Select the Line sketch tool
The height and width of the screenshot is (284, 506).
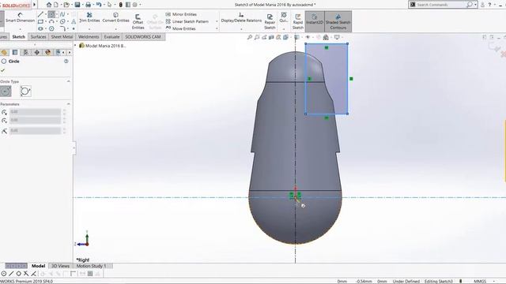pyautogui.click(x=40, y=14)
